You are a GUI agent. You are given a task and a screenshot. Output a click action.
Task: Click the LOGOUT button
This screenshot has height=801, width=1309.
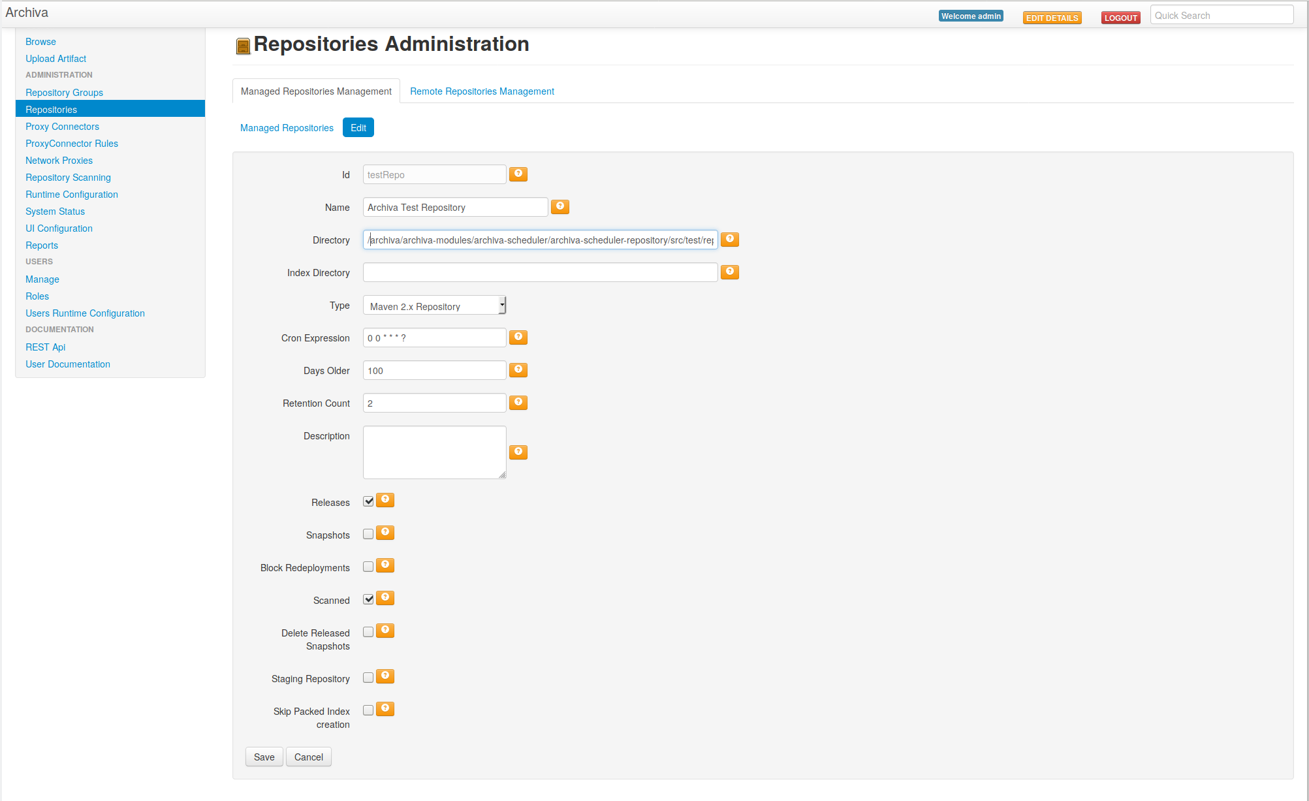tap(1120, 18)
